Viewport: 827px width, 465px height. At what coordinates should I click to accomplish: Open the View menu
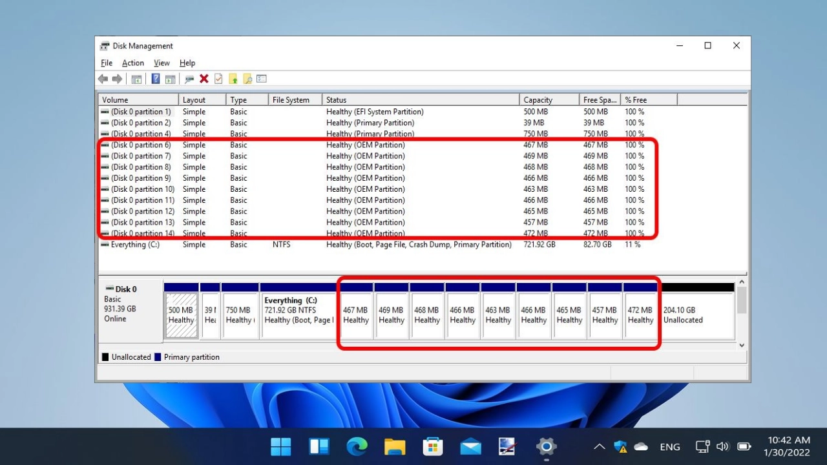pyautogui.click(x=162, y=63)
